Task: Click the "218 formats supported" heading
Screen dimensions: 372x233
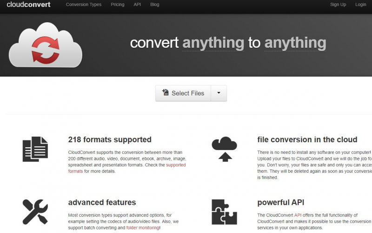Action: (110, 139)
